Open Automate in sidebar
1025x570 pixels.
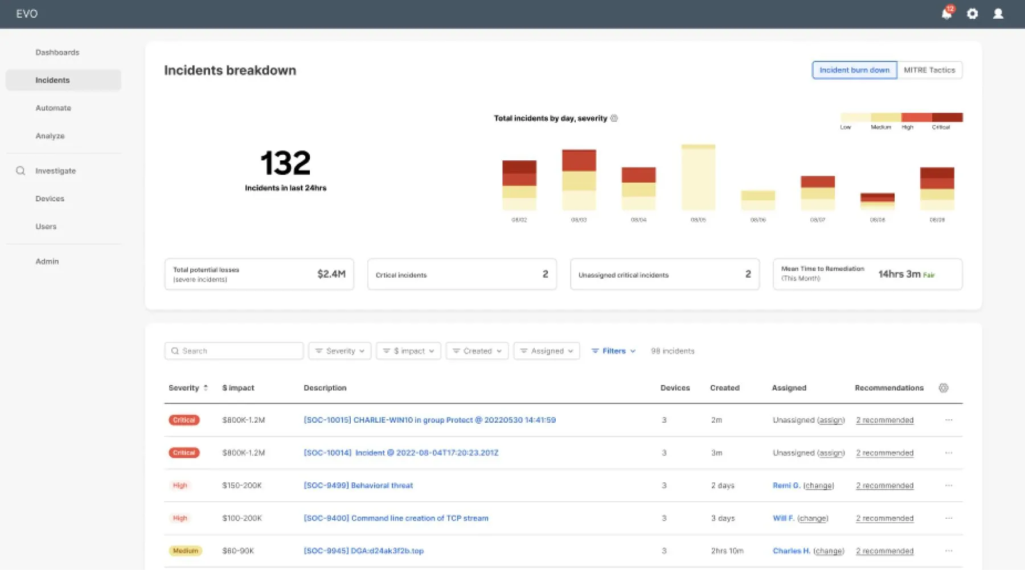pos(54,108)
